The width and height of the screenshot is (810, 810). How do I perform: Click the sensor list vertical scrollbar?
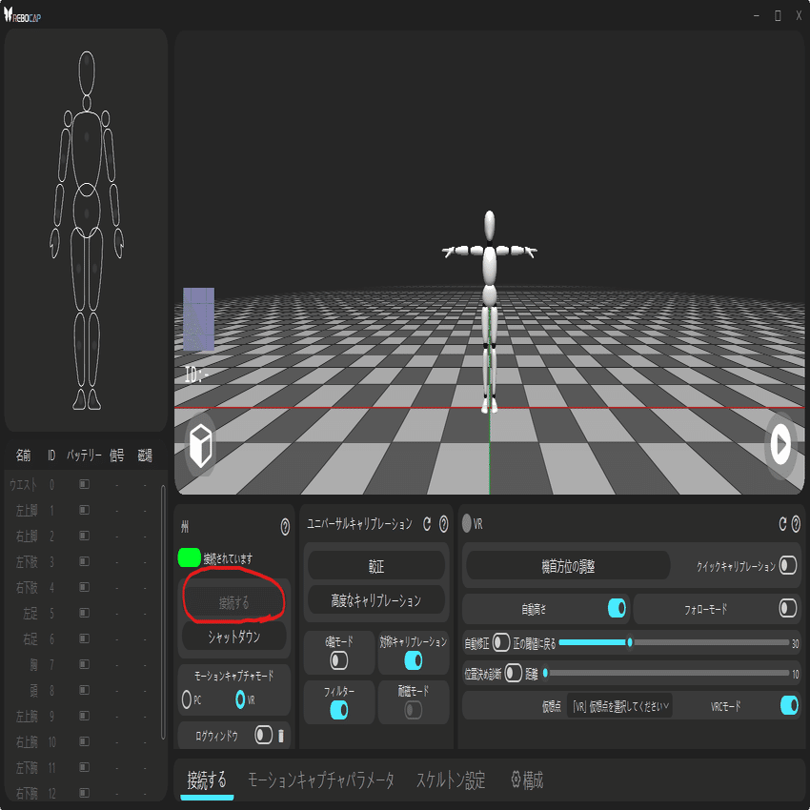point(163,612)
